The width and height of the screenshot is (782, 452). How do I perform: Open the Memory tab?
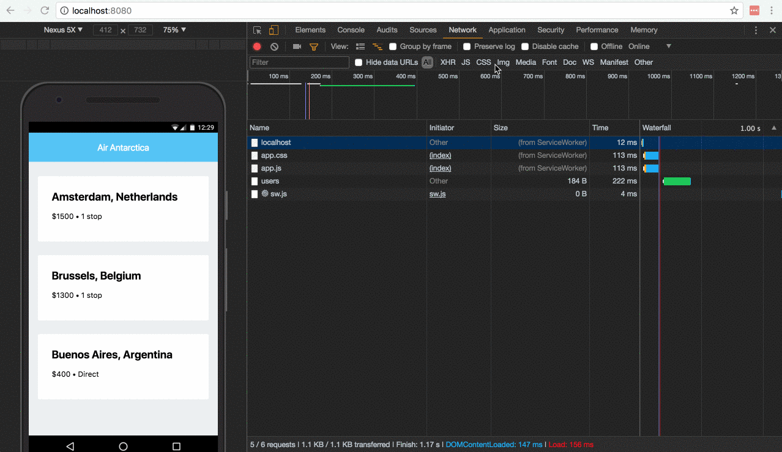pyautogui.click(x=644, y=30)
